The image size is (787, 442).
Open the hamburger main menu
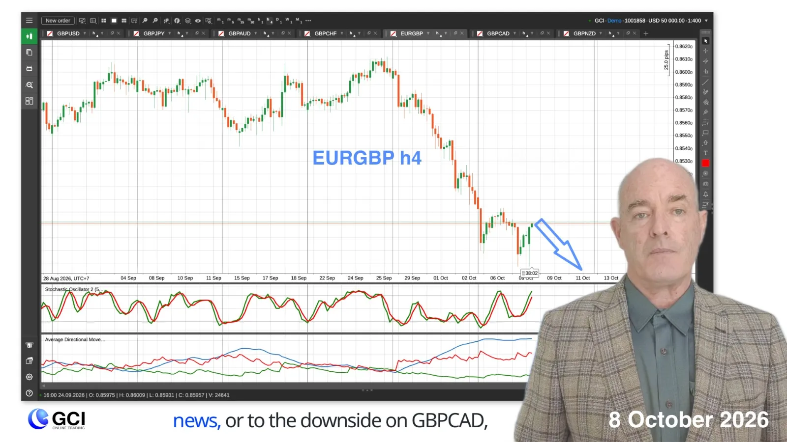pos(29,21)
